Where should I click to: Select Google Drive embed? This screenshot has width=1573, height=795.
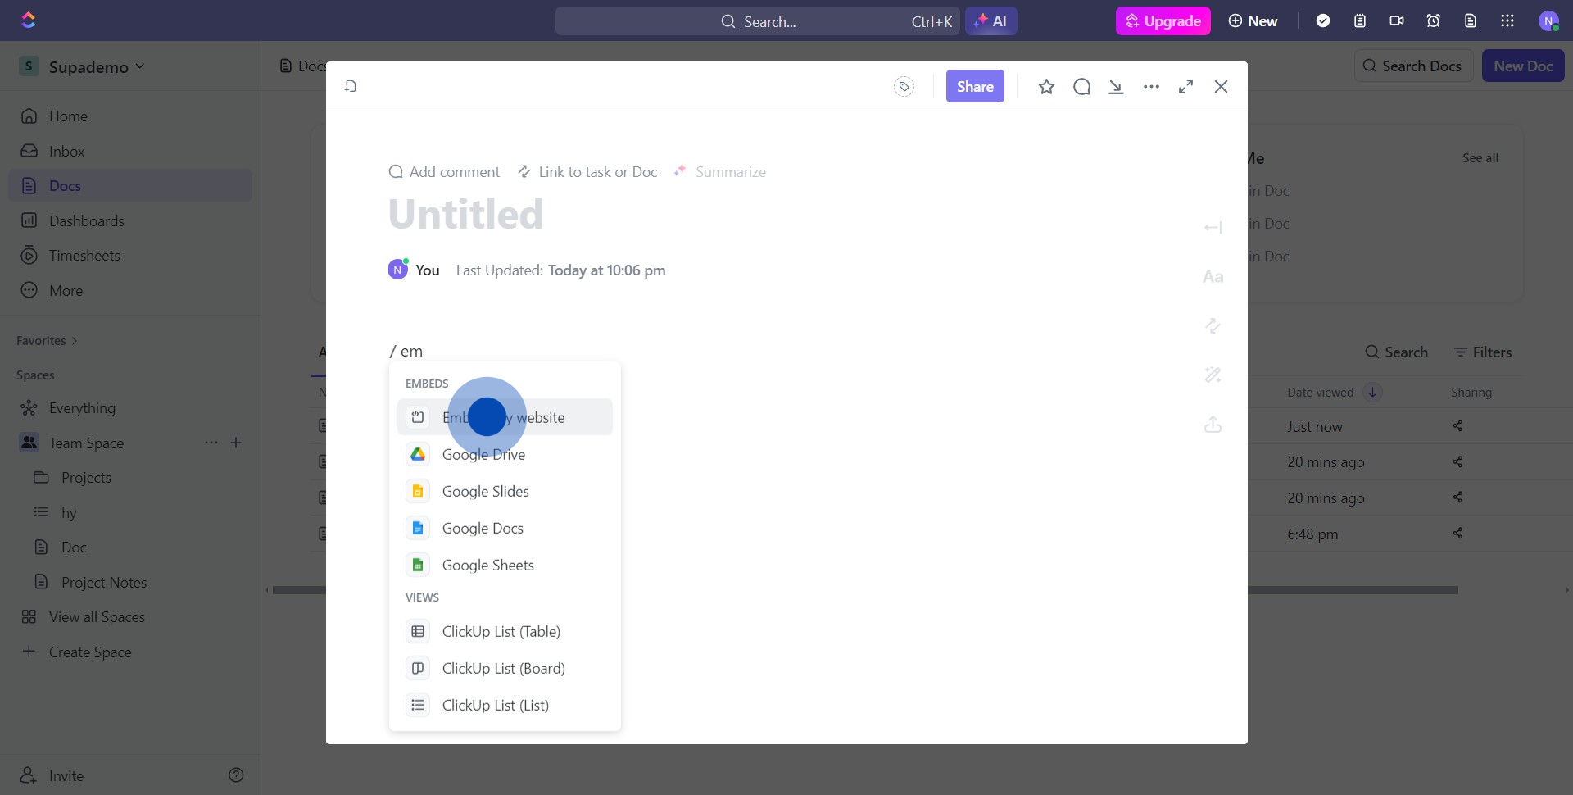click(505, 454)
